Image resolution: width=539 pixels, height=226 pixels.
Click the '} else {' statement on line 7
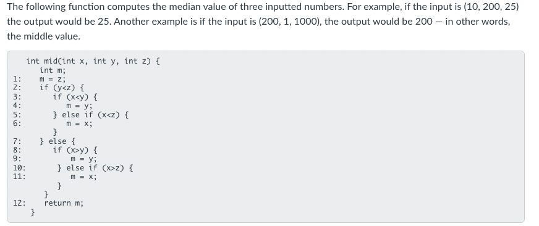tap(57, 141)
